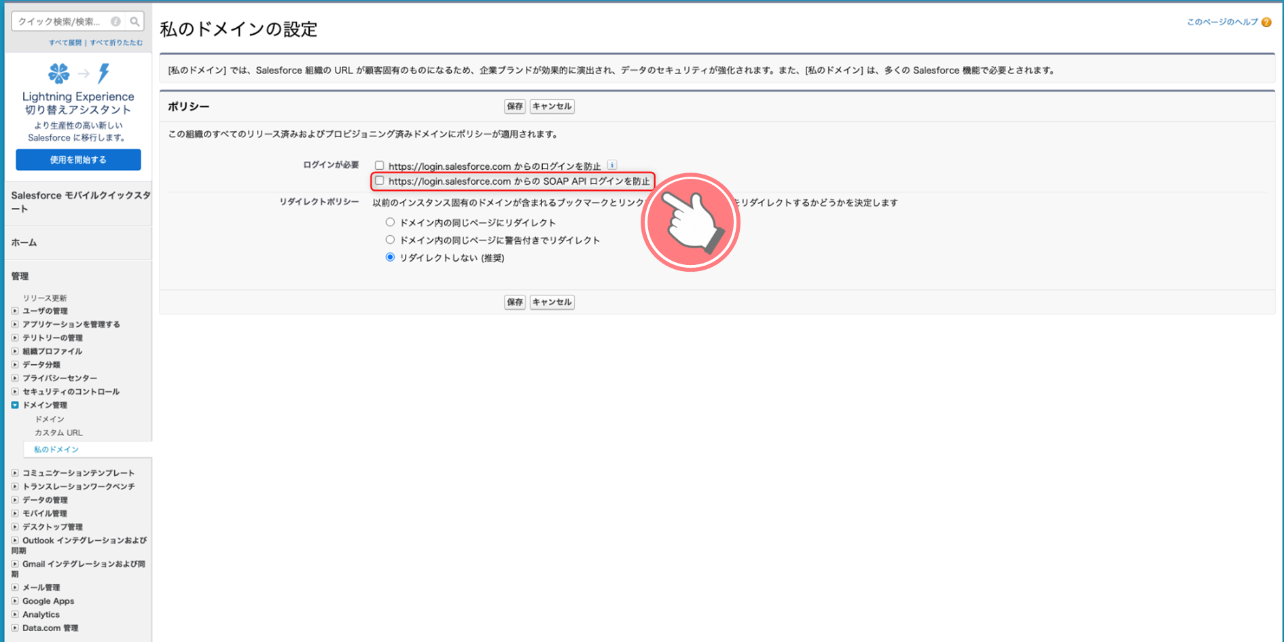Viewport: 1284px width, 642px height.
Task: Expand Data.com 管理 node
Action: (x=15, y=628)
